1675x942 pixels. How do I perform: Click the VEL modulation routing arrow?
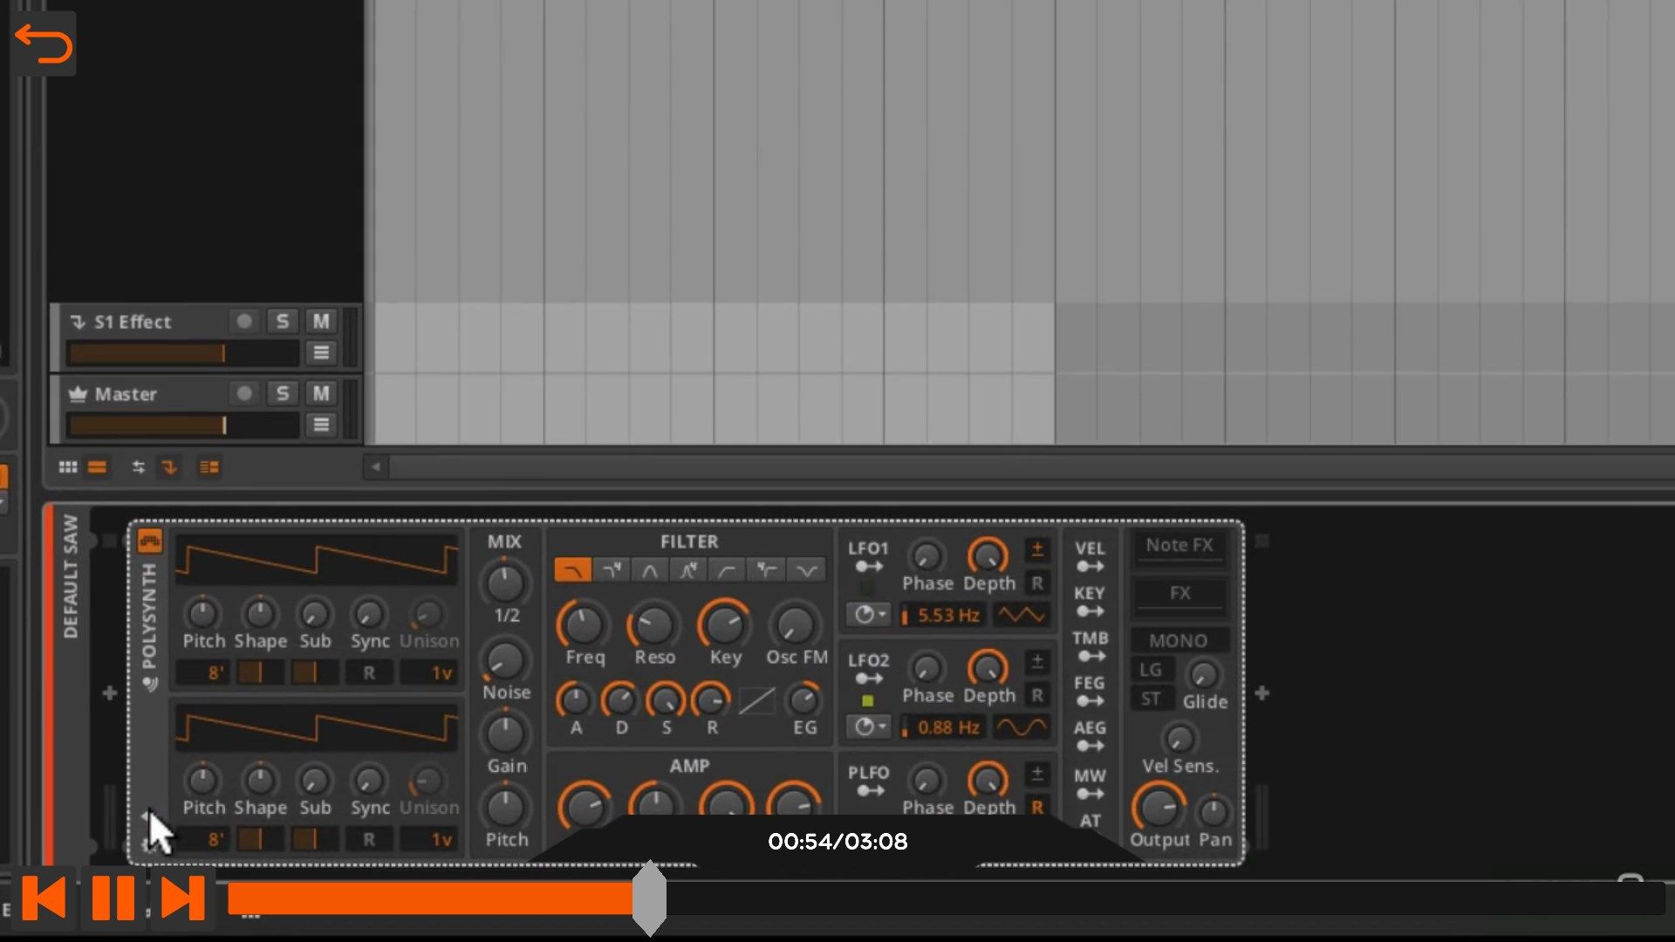coord(1090,567)
